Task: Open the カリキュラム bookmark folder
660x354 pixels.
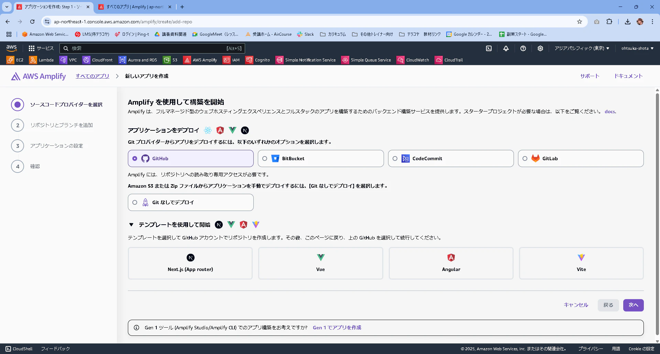Action: point(333,34)
